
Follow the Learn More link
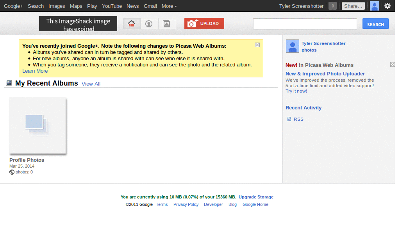(35, 71)
